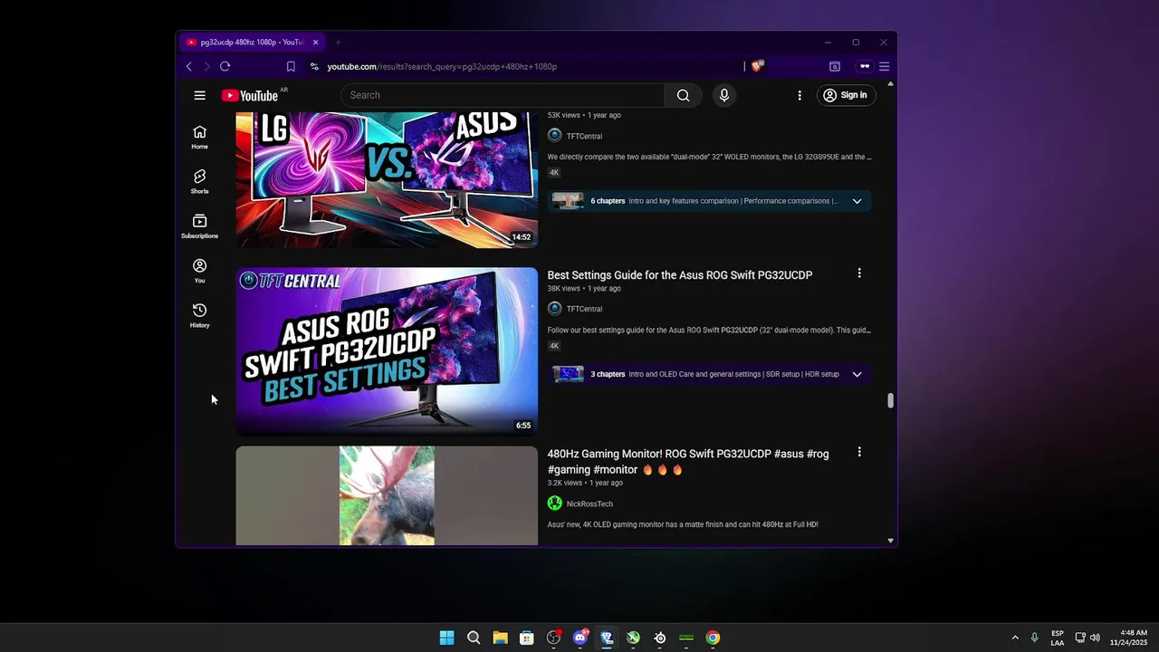Bookmark this page in the browser
Image resolution: width=1159 pixels, height=652 pixels.
pyautogui.click(x=291, y=66)
